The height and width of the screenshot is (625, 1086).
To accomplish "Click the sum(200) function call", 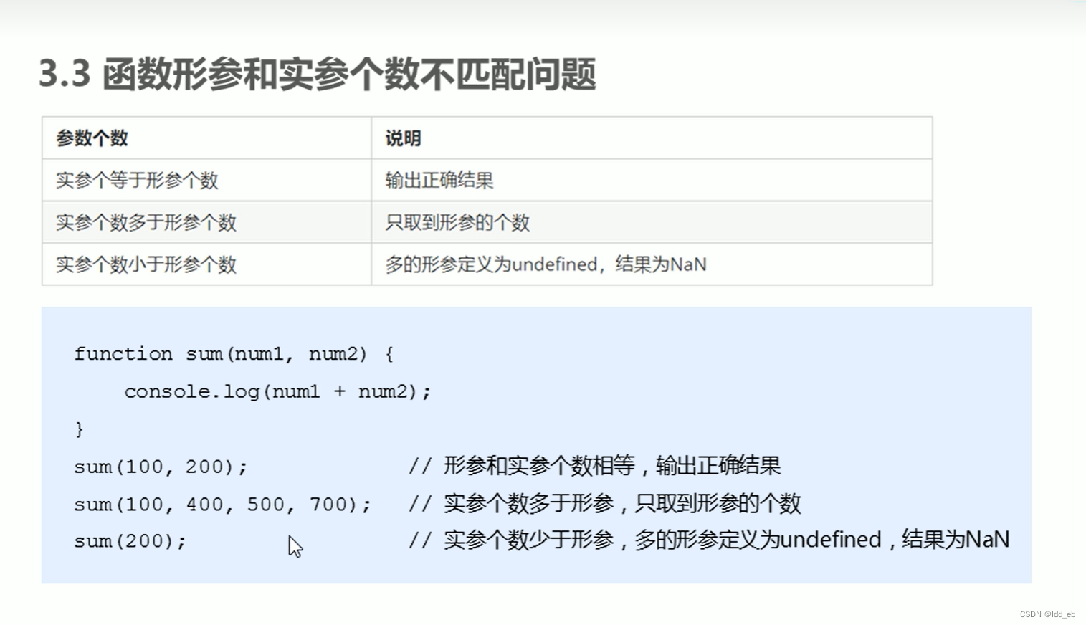I will pos(129,541).
